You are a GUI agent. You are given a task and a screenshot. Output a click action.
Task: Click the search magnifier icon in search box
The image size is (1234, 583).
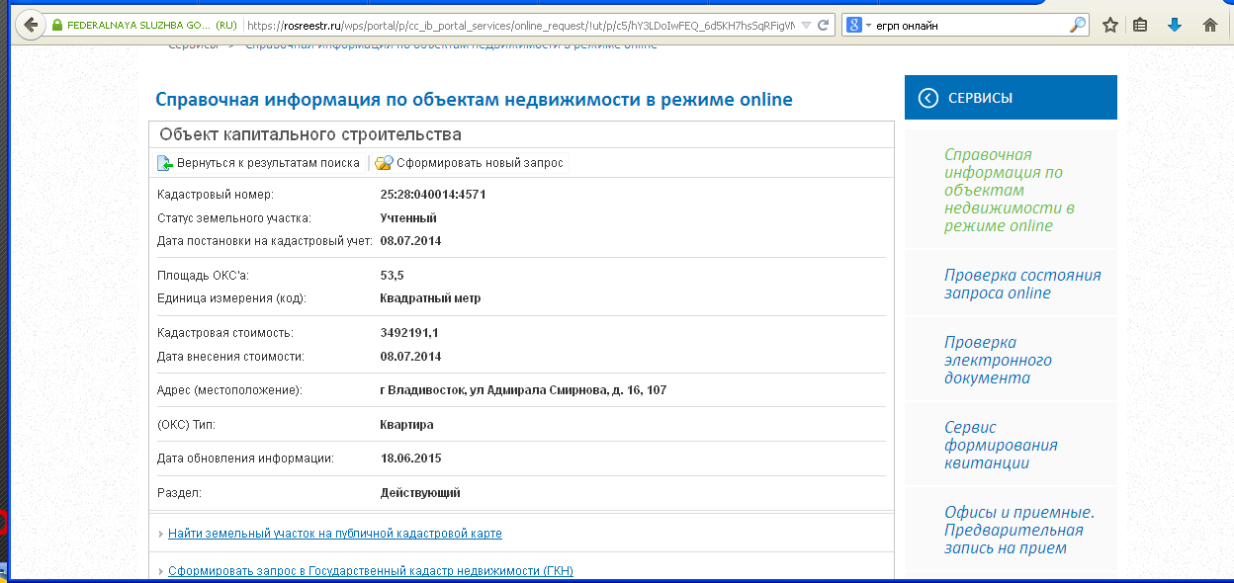coord(1077,25)
